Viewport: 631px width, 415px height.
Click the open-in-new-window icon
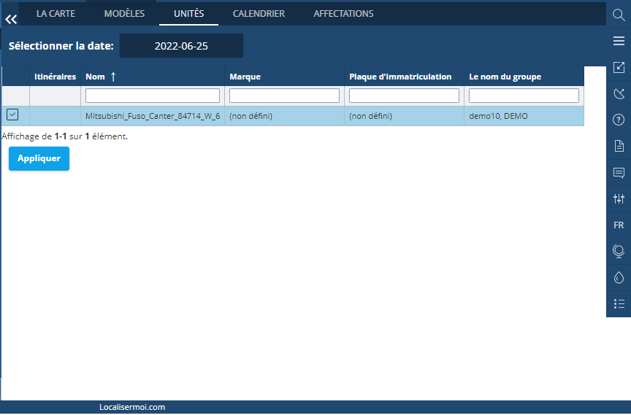coord(619,67)
